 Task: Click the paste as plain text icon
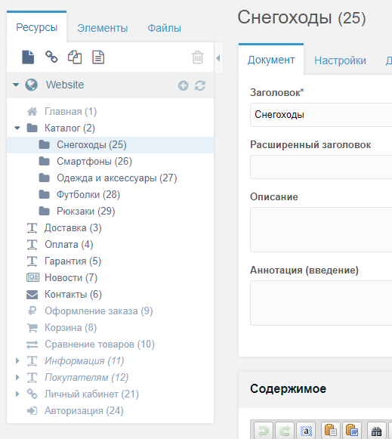(x=331, y=431)
